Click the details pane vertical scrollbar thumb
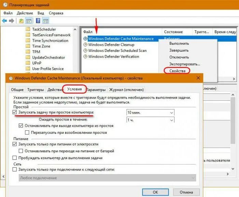Screen dimensions: 239x197 pyautogui.click(x=233, y=121)
